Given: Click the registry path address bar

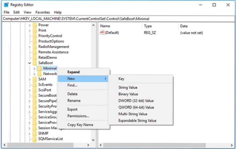Looking at the screenshot, I should pos(118,19).
